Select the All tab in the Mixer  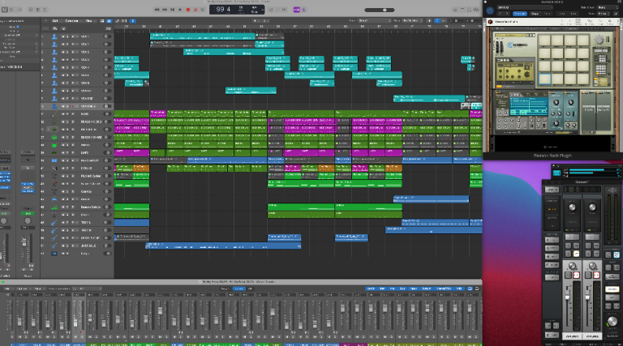(250, 288)
